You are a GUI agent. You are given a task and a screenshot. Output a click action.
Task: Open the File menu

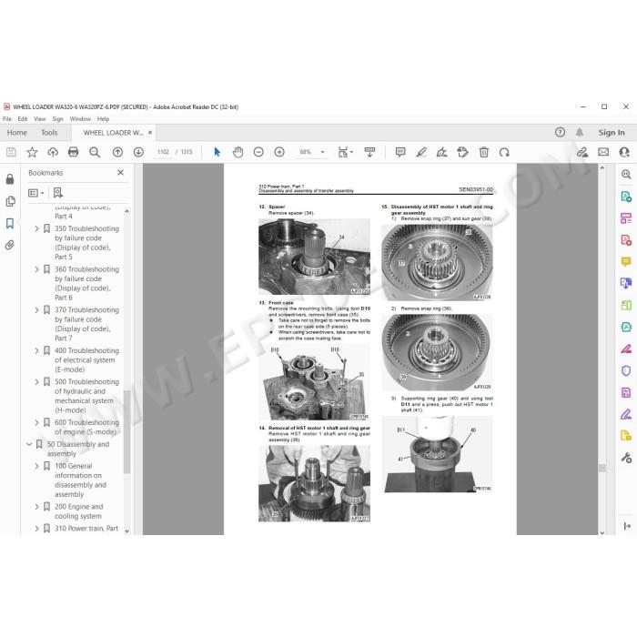pyautogui.click(x=7, y=118)
